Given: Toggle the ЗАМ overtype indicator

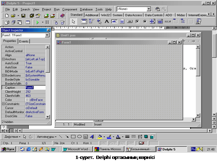Looking at the screenshot, I should [130, 143].
